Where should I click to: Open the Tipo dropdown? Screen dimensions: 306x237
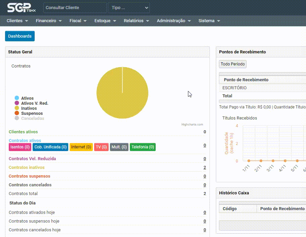(x=129, y=8)
